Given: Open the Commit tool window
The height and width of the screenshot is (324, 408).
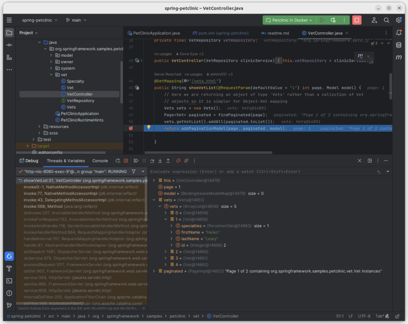Looking at the screenshot, I should (x=9, y=45).
